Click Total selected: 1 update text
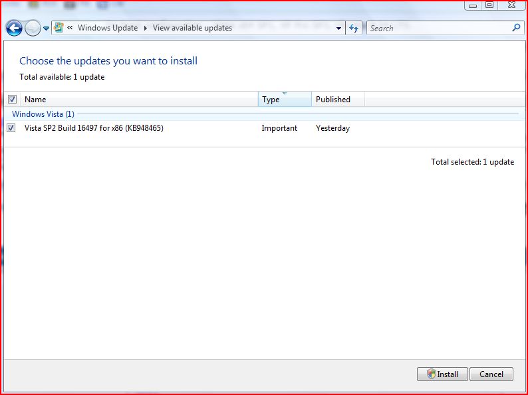This screenshot has width=528, height=395. click(472, 162)
